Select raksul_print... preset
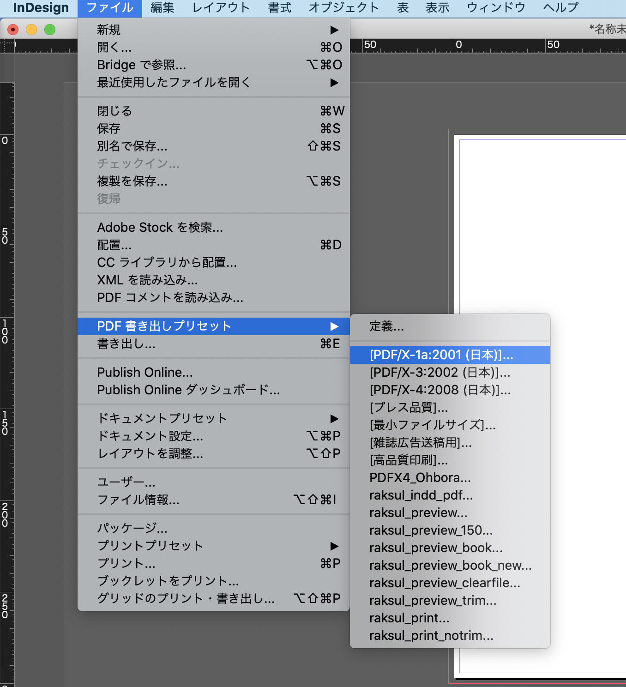Image resolution: width=626 pixels, height=687 pixels. 450,618
